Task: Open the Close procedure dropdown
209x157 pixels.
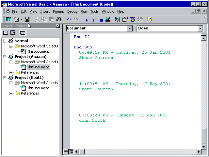Action: 200,28
